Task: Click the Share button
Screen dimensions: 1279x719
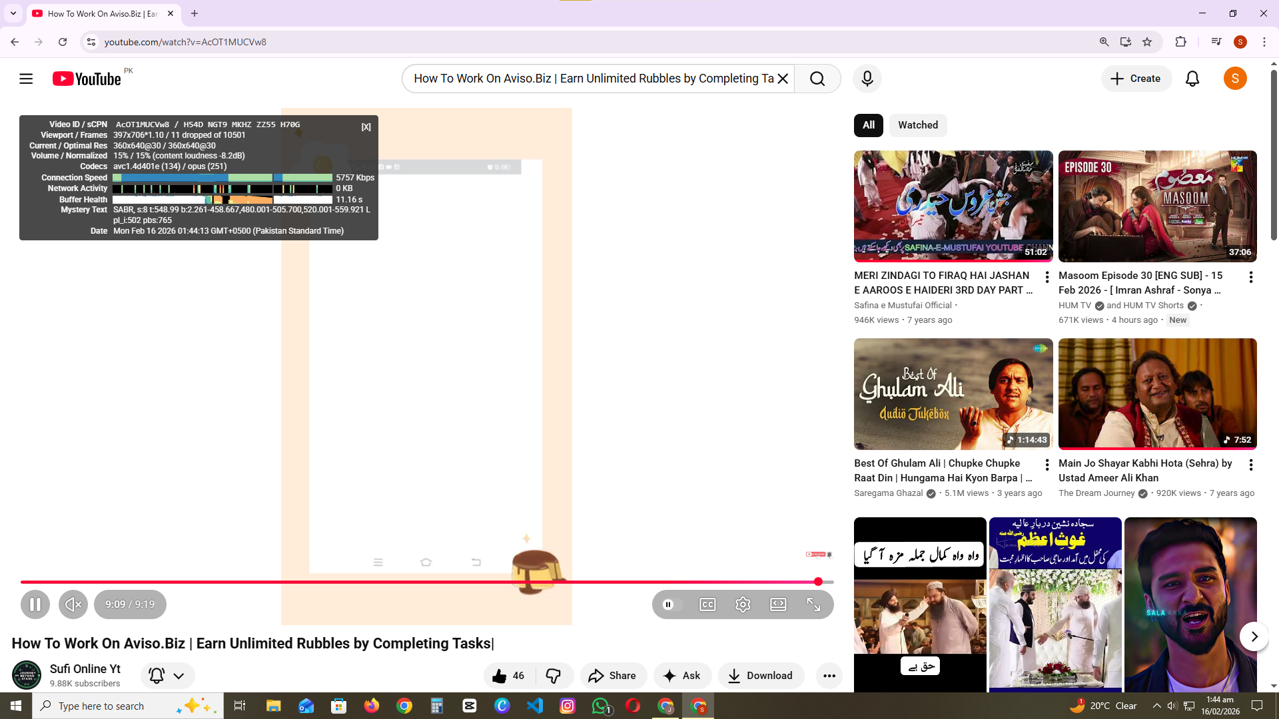Action: (x=612, y=676)
